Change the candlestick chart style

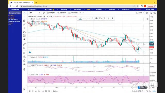(44, 13)
